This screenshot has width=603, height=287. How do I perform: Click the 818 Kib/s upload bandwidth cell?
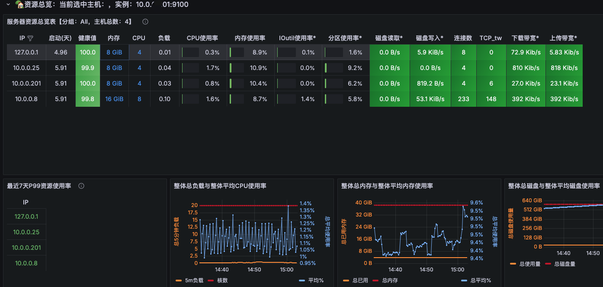564,68
